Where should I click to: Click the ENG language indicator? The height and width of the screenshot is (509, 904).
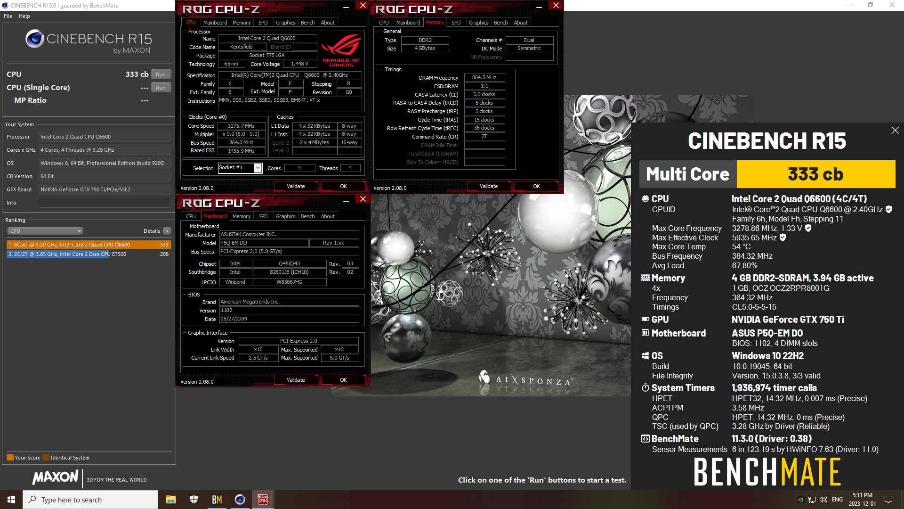838,500
